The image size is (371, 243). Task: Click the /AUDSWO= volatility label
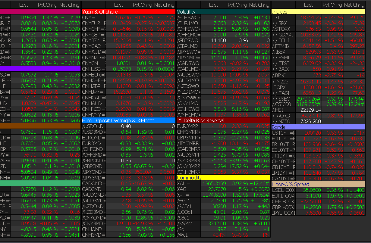[x=188, y=75]
